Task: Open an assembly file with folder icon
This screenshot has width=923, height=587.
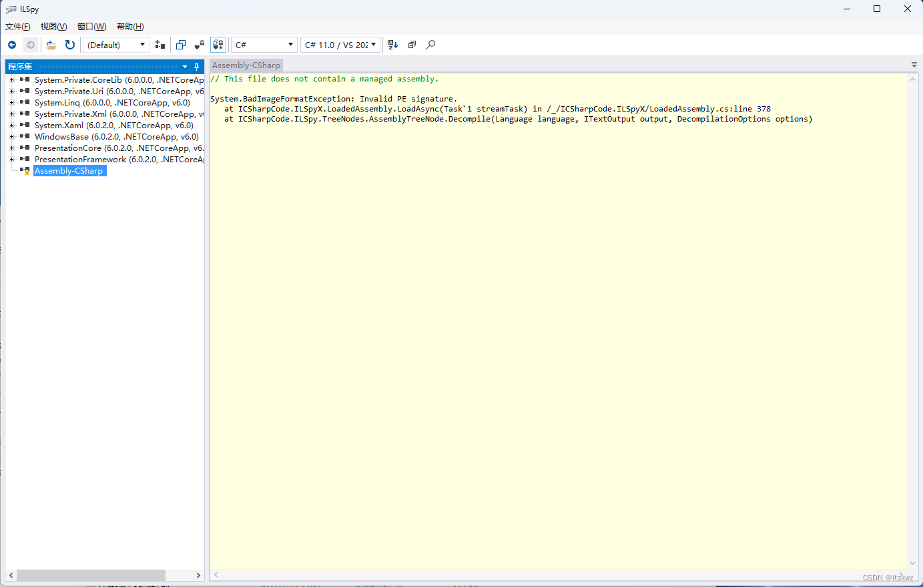Action: pos(51,45)
